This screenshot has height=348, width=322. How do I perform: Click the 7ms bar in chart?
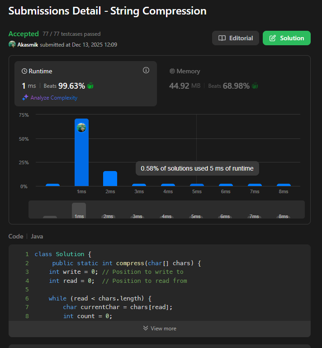(x=255, y=185)
